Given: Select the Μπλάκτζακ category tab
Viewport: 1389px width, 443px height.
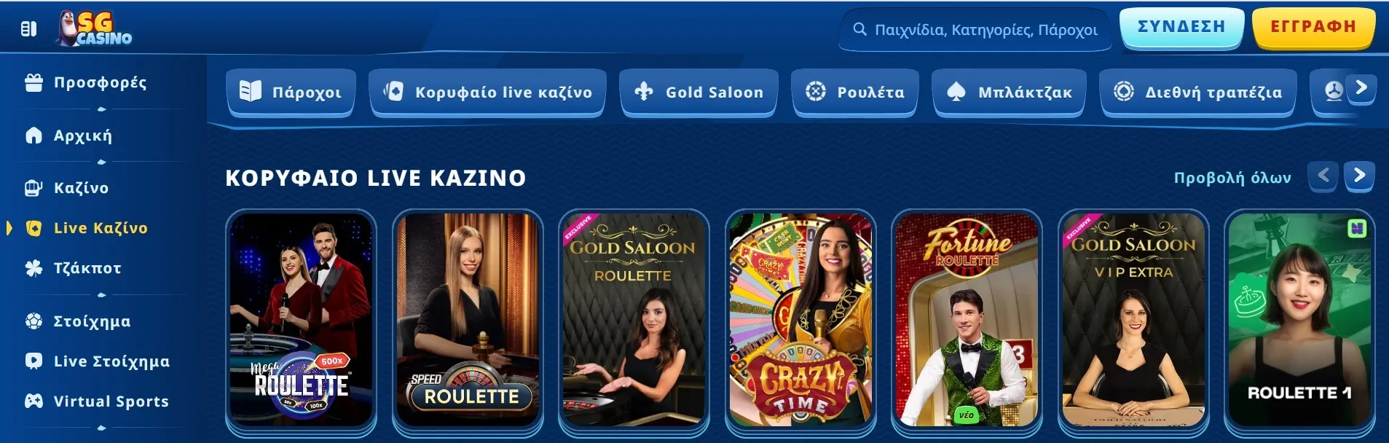Looking at the screenshot, I should tap(1010, 93).
